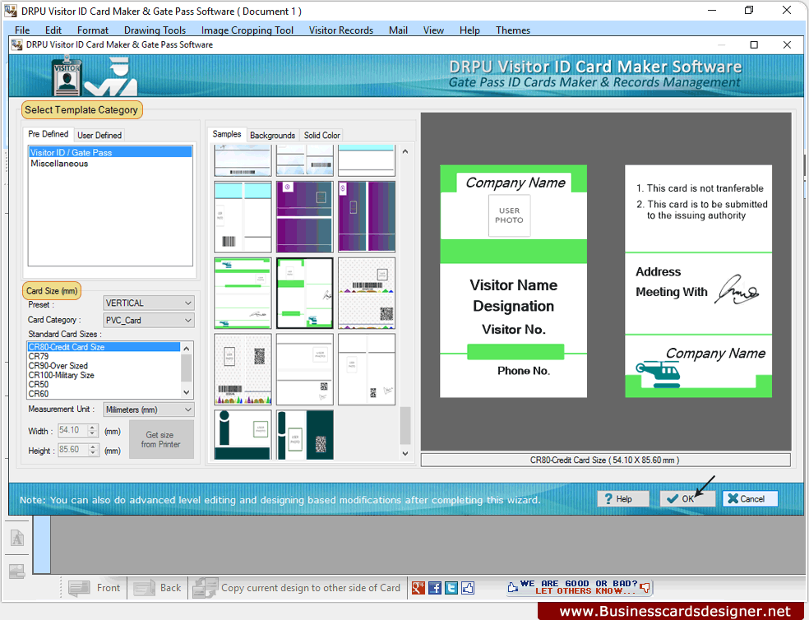Switch to the User Defined tab
The width and height of the screenshot is (809, 620).
tap(99, 135)
